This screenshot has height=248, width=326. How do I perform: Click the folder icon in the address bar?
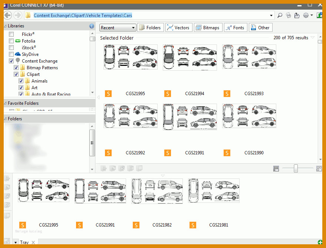pyautogui.click(x=28, y=15)
